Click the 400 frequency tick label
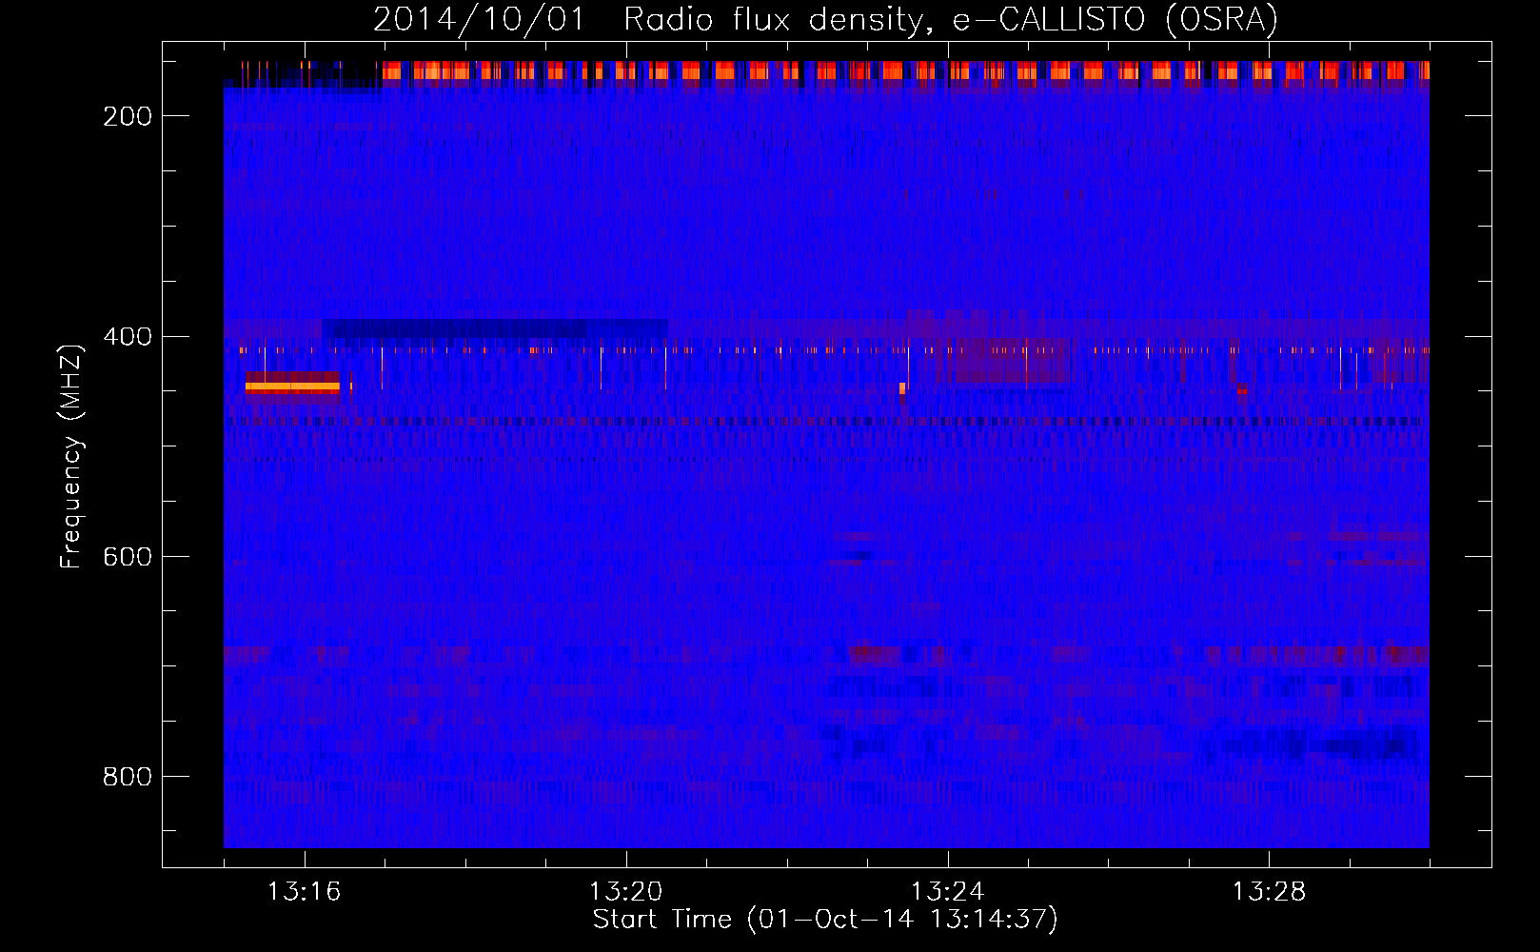The height and width of the screenshot is (952, 1540). point(128,337)
